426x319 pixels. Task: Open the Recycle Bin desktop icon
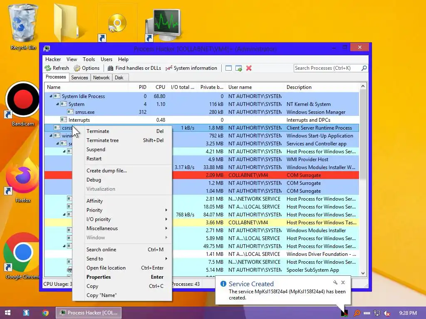pyautogui.click(x=23, y=27)
